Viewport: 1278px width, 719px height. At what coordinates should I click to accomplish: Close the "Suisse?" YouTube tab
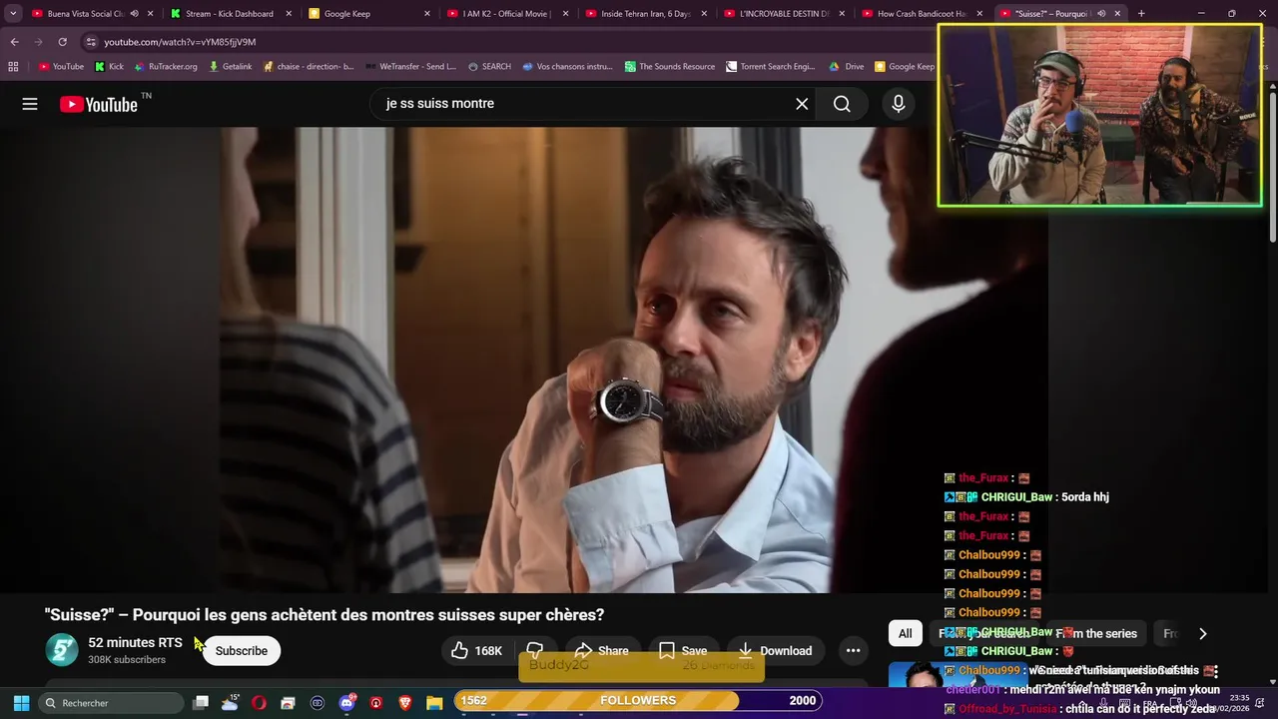(x=1117, y=14)
